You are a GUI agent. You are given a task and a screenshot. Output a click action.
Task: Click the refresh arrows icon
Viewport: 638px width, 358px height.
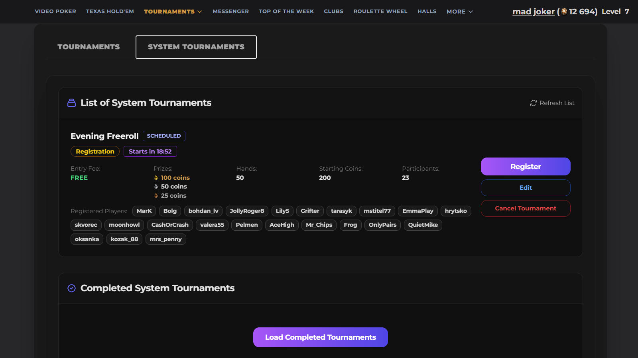(534, 103)
